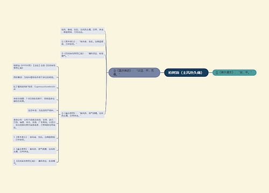Select the 柏树油《中华本草》【出处】 leaf
Viewport: 269px width, 193px height.
click(x=34, y=66)
